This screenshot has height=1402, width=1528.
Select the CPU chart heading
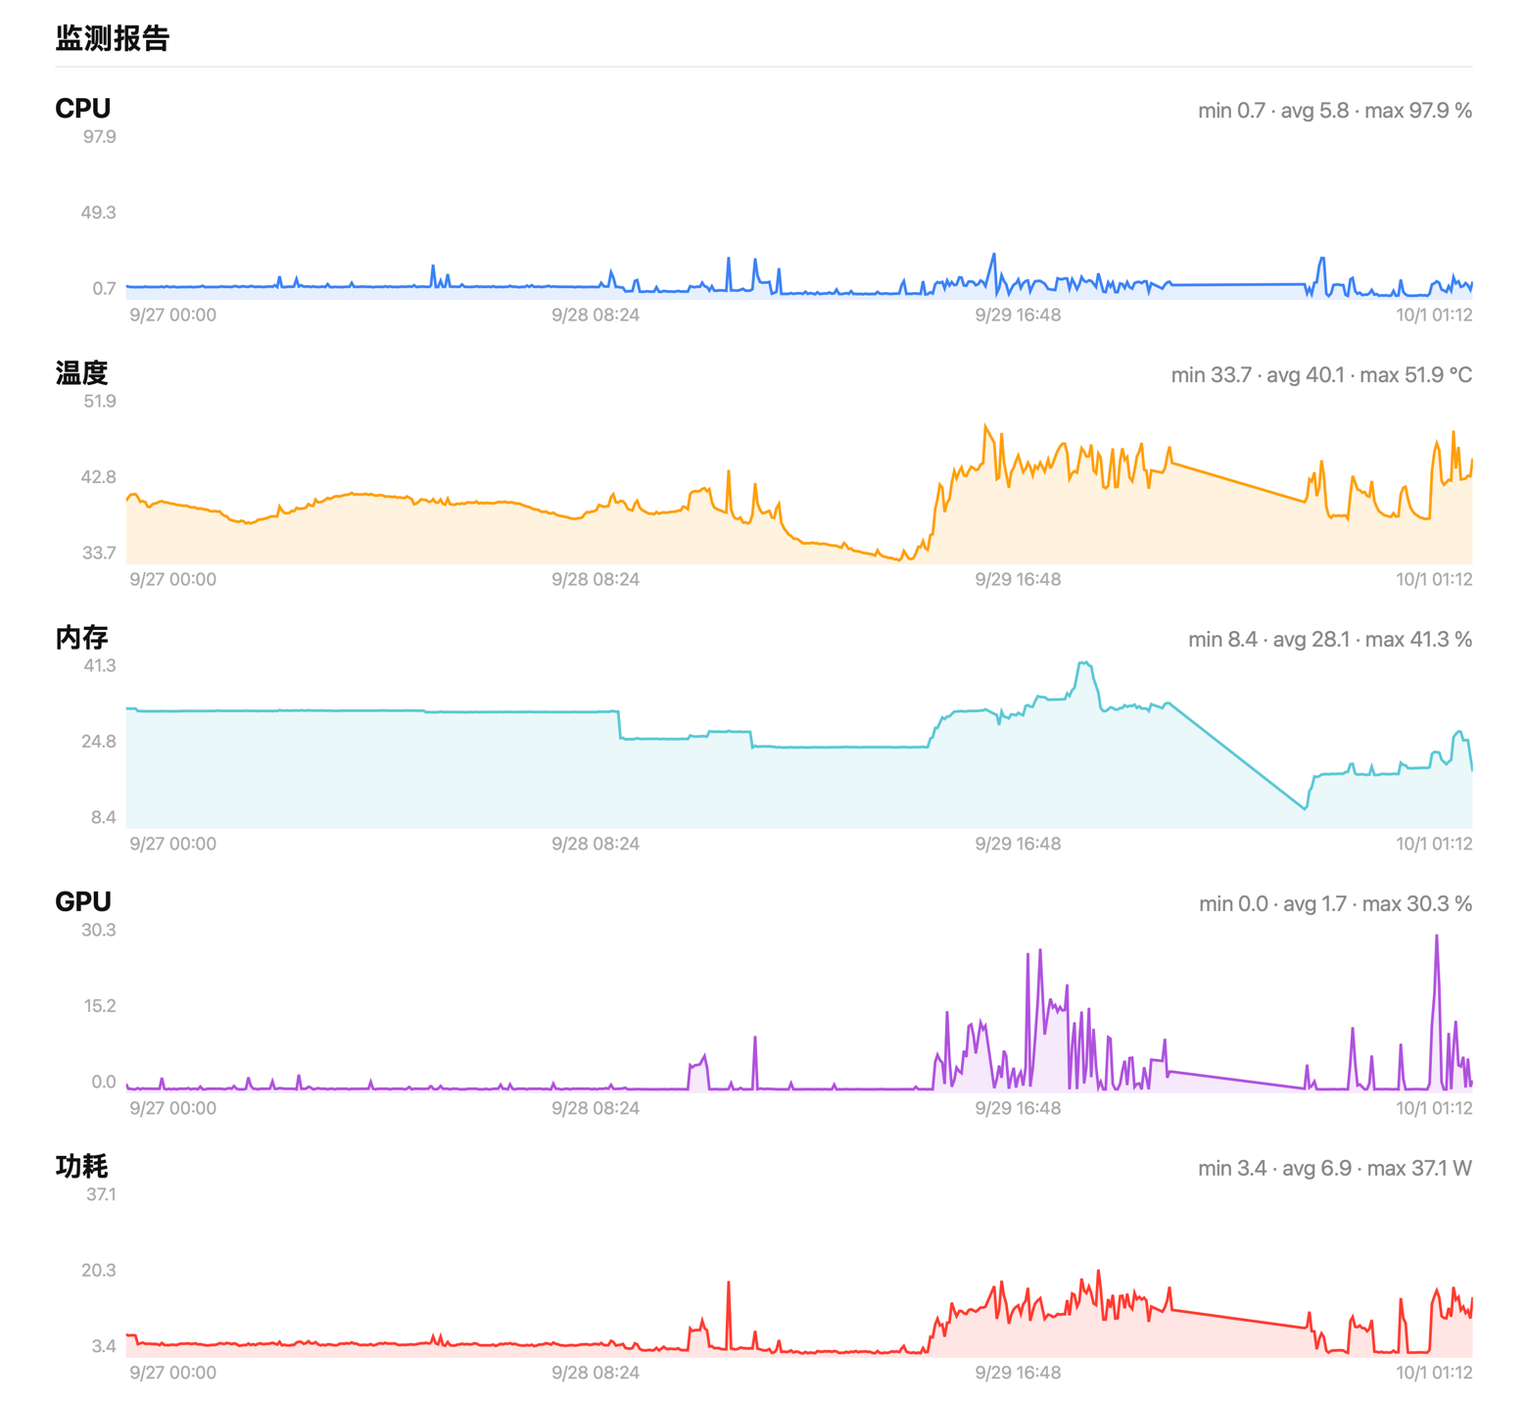[83, 109]
